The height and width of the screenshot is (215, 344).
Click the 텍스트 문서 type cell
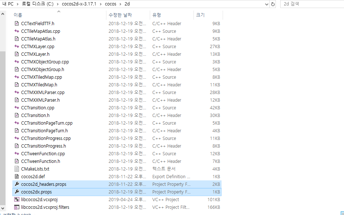tap(164, 169)
